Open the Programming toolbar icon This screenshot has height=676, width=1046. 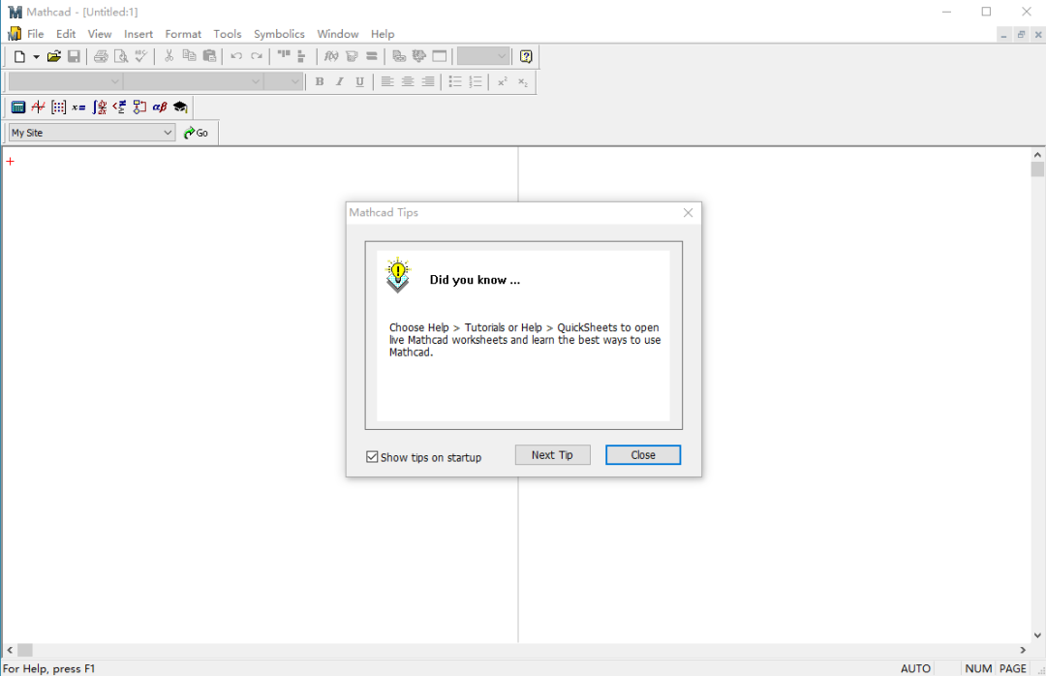[x=139, y=107]
